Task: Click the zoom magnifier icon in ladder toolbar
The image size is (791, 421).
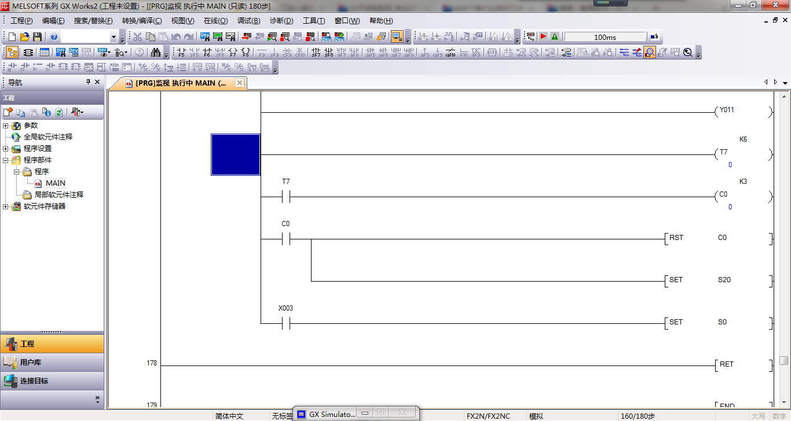Action: (687, 53)
